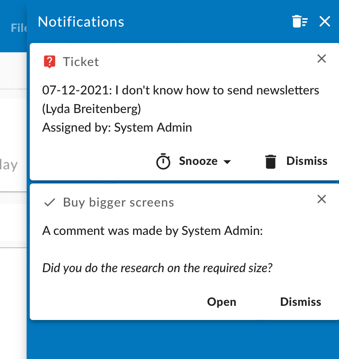Click the Snooze stopwatch icon
339x359 pixels.
[163, 161]
